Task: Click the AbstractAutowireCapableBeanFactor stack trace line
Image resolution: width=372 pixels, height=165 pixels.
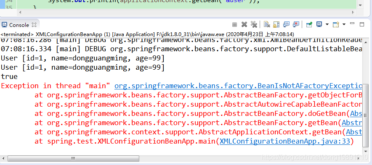Action: pyautogui.click(x=198, y=105)
